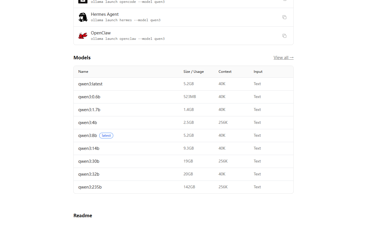Open the qwen3:235b model

point(90,187)
